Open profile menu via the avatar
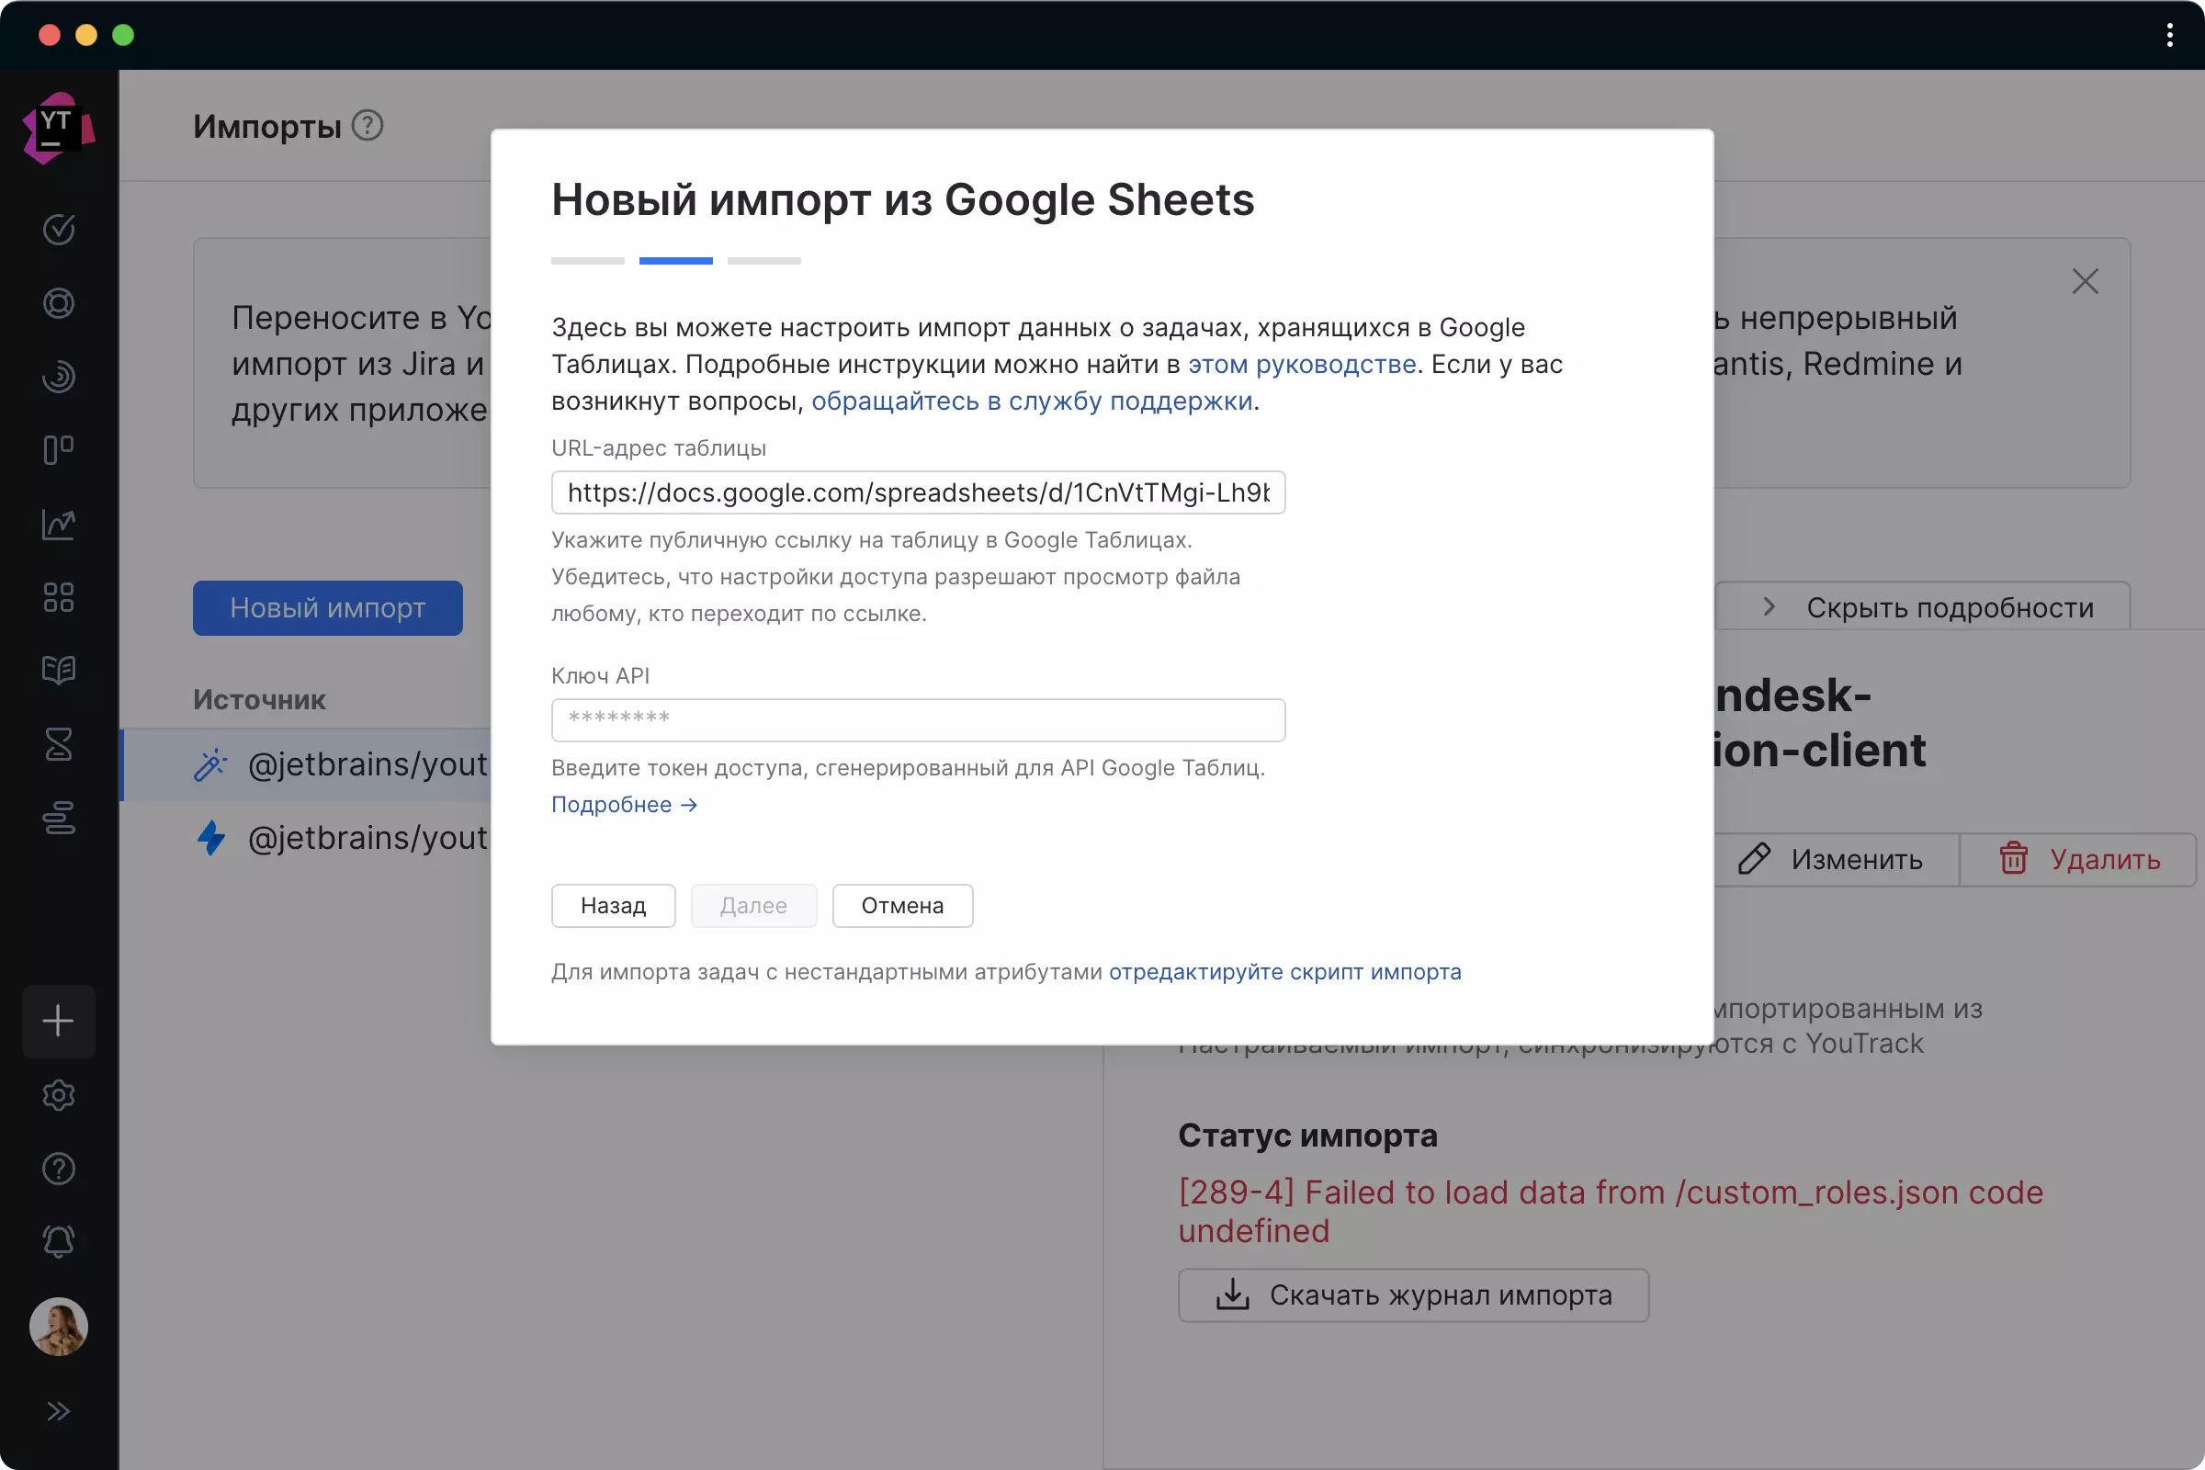Screen dimensions: 2205x1470 58,1326
